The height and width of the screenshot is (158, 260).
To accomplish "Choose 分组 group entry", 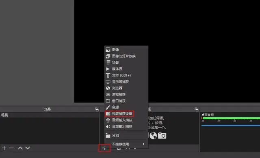I will 126,136.
